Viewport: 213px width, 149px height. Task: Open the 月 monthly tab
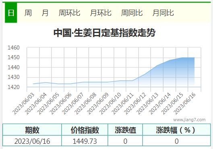(x=45, y=13)
